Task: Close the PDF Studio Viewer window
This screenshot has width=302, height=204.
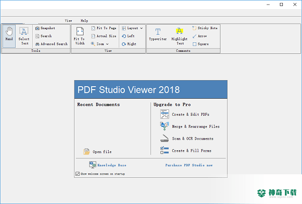Action: [x=295, y=5]
